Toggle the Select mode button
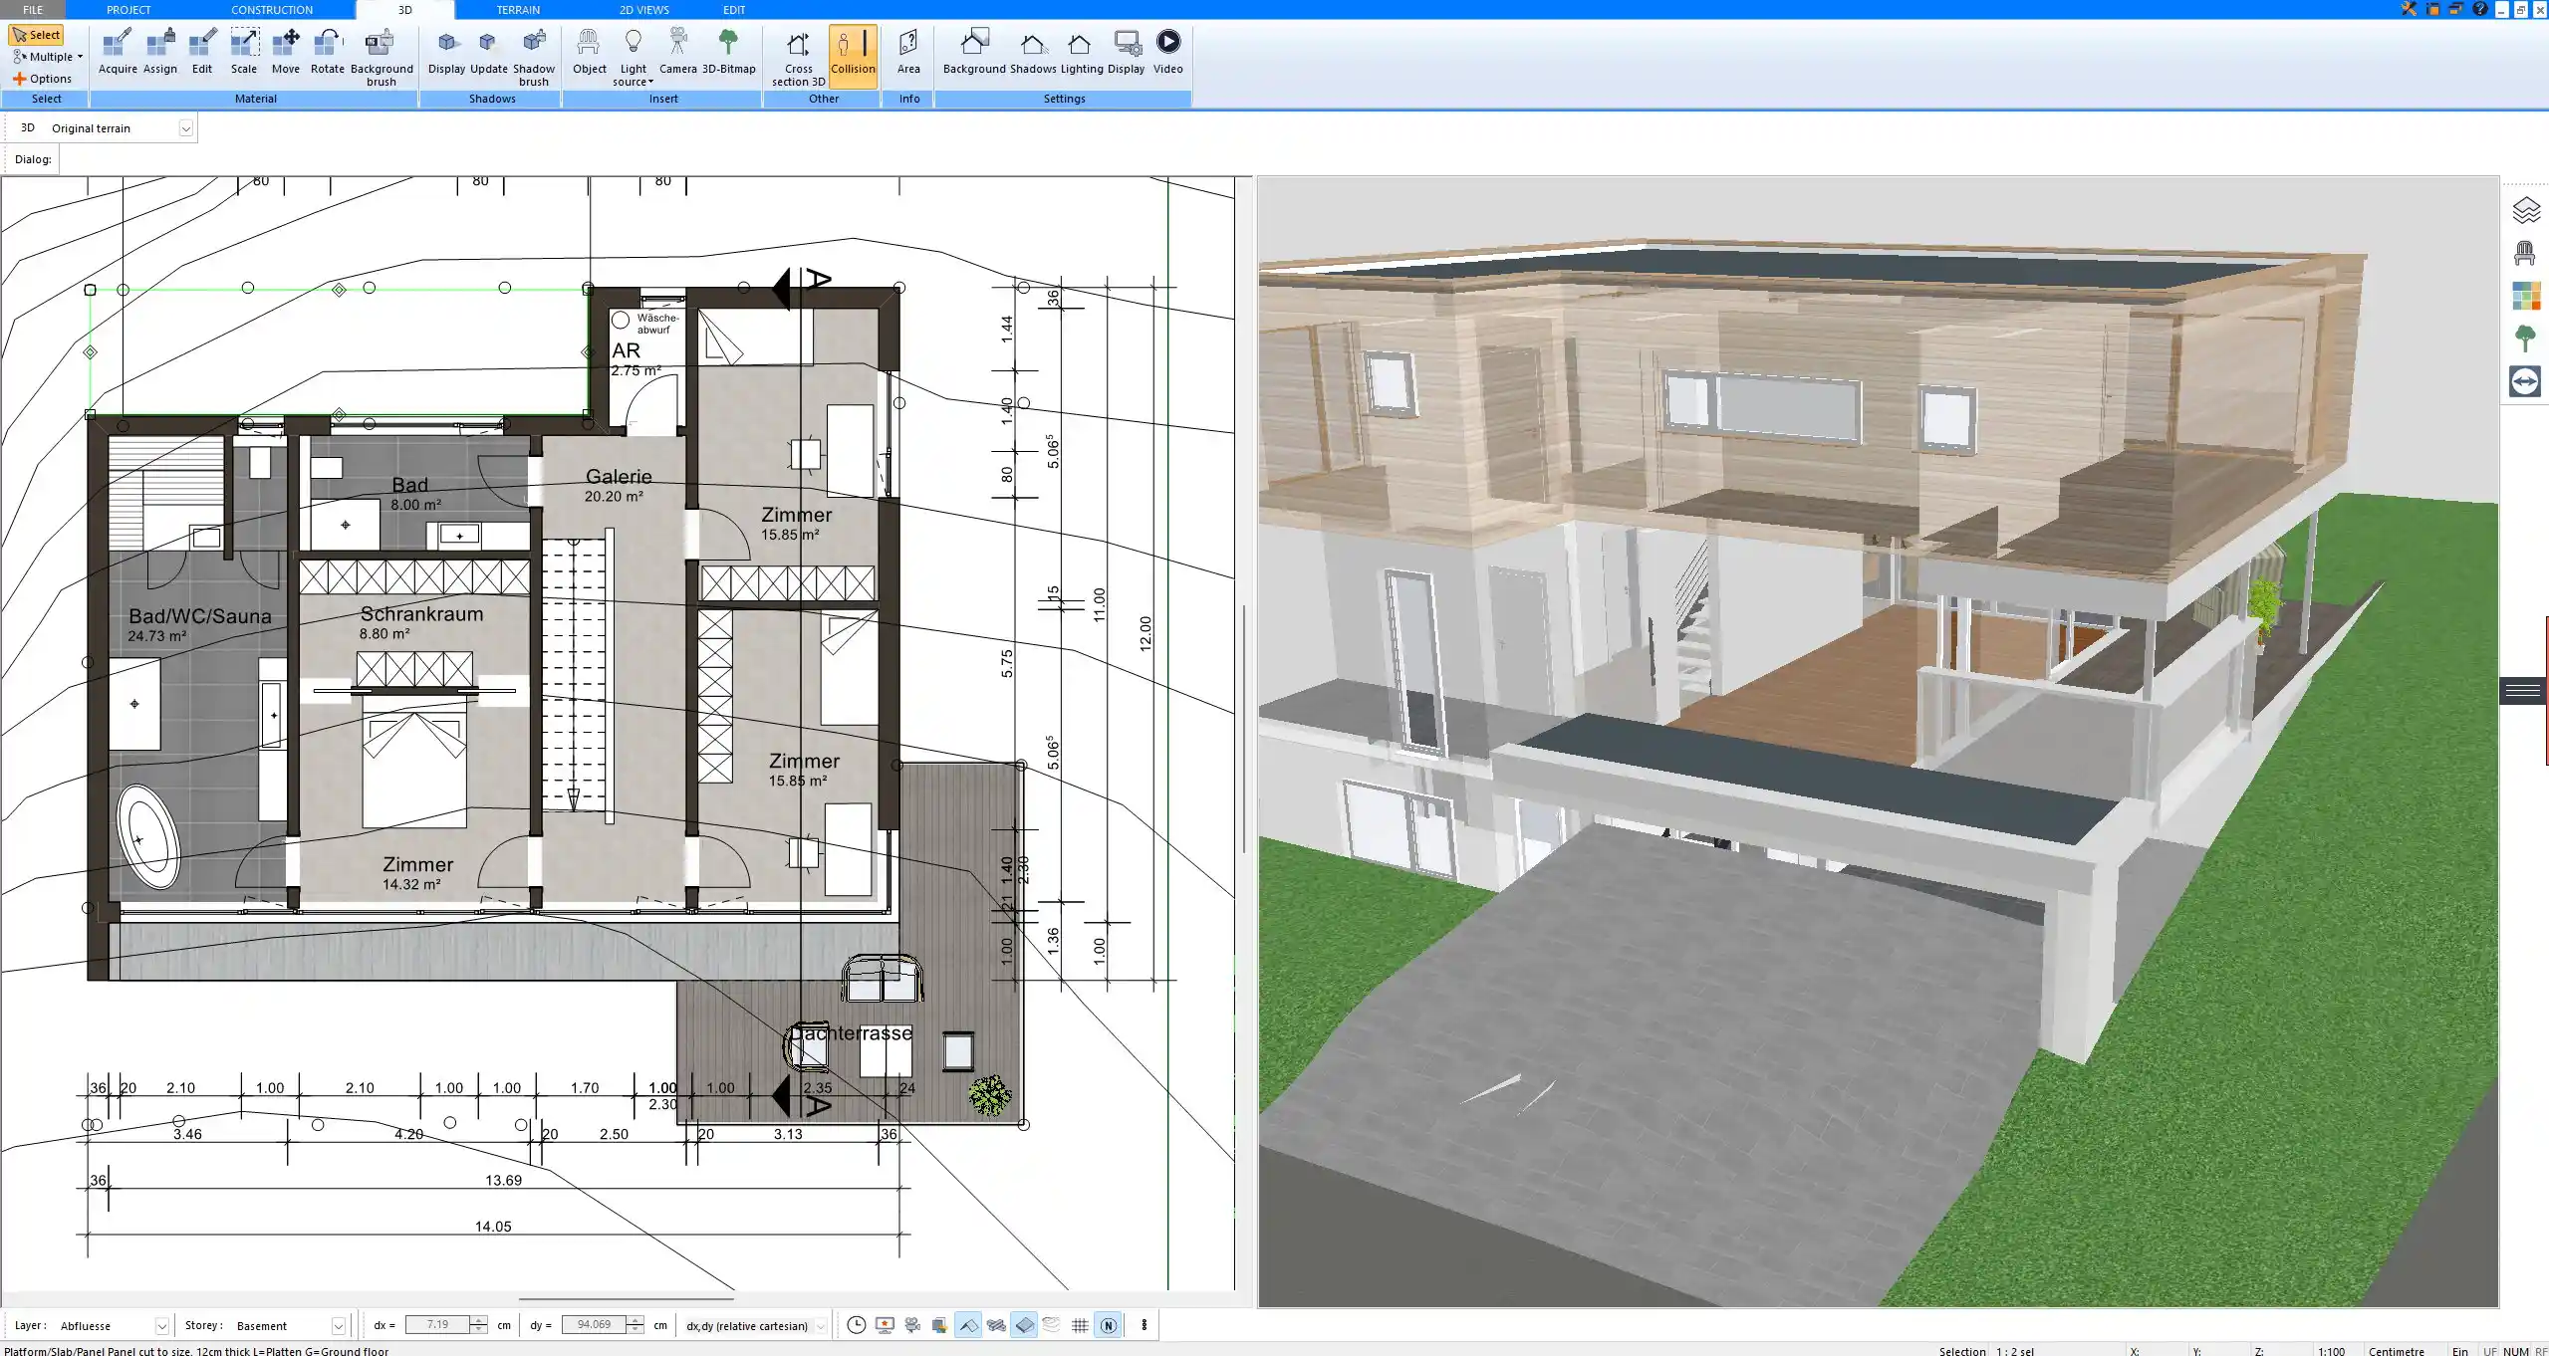 (x=36, y=35)
